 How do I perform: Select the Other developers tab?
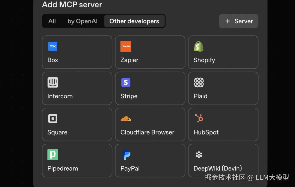point(134,21)
